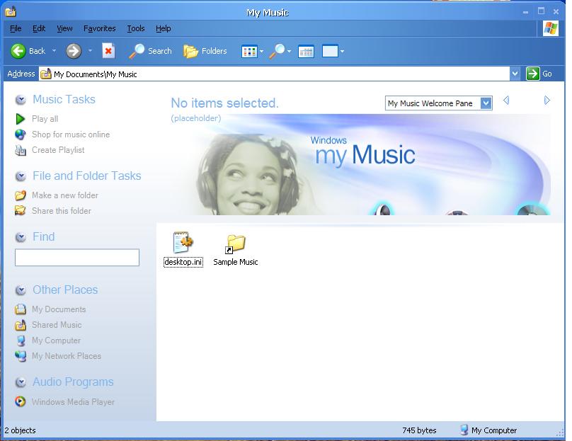Click the green Go arrow button
The width and height of the screenshot is (572, 441).
point(532,74)
